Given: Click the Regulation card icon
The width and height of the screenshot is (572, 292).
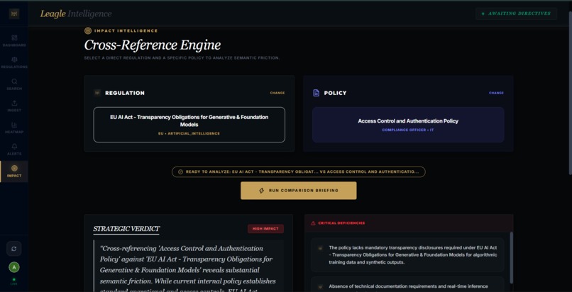Looking at the screenshot, I should point(97,93).
